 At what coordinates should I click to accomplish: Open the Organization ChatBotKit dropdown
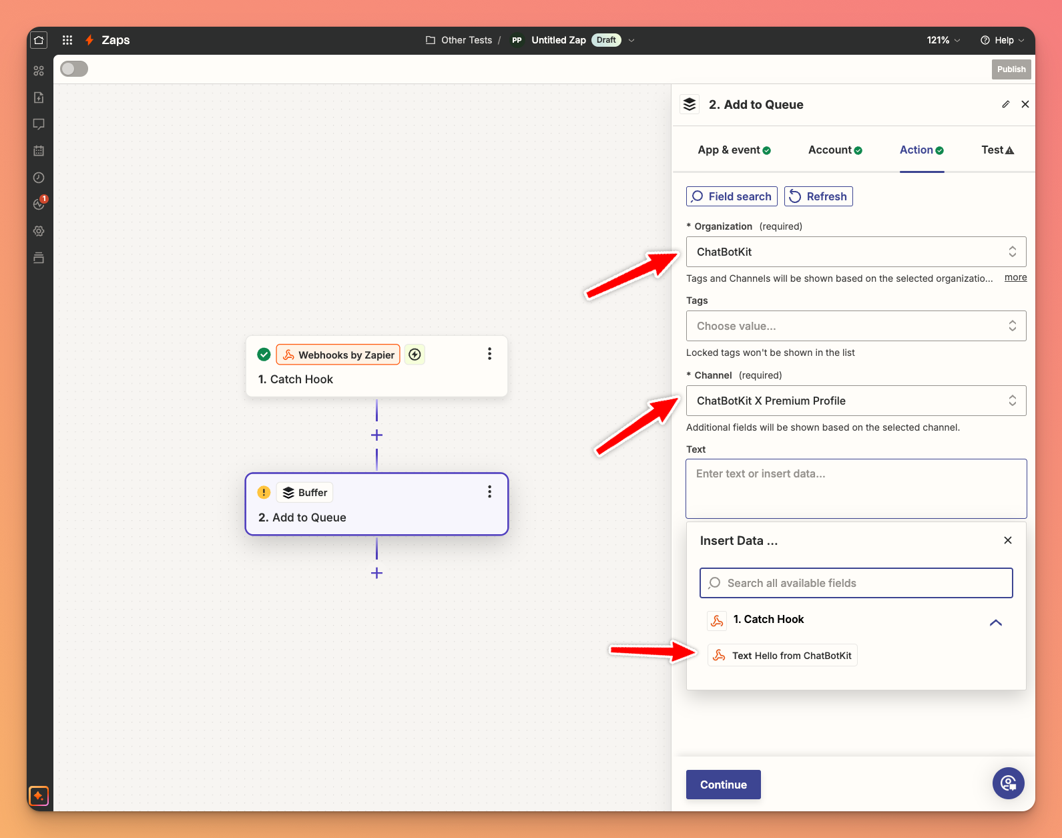(856, 252)
